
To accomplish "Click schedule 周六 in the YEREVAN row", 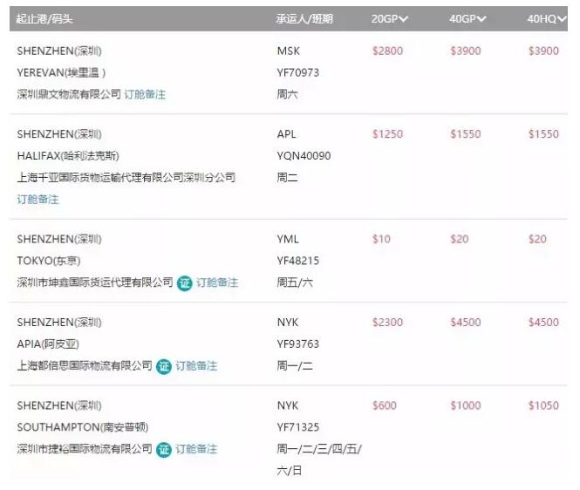I will (288, 94).
